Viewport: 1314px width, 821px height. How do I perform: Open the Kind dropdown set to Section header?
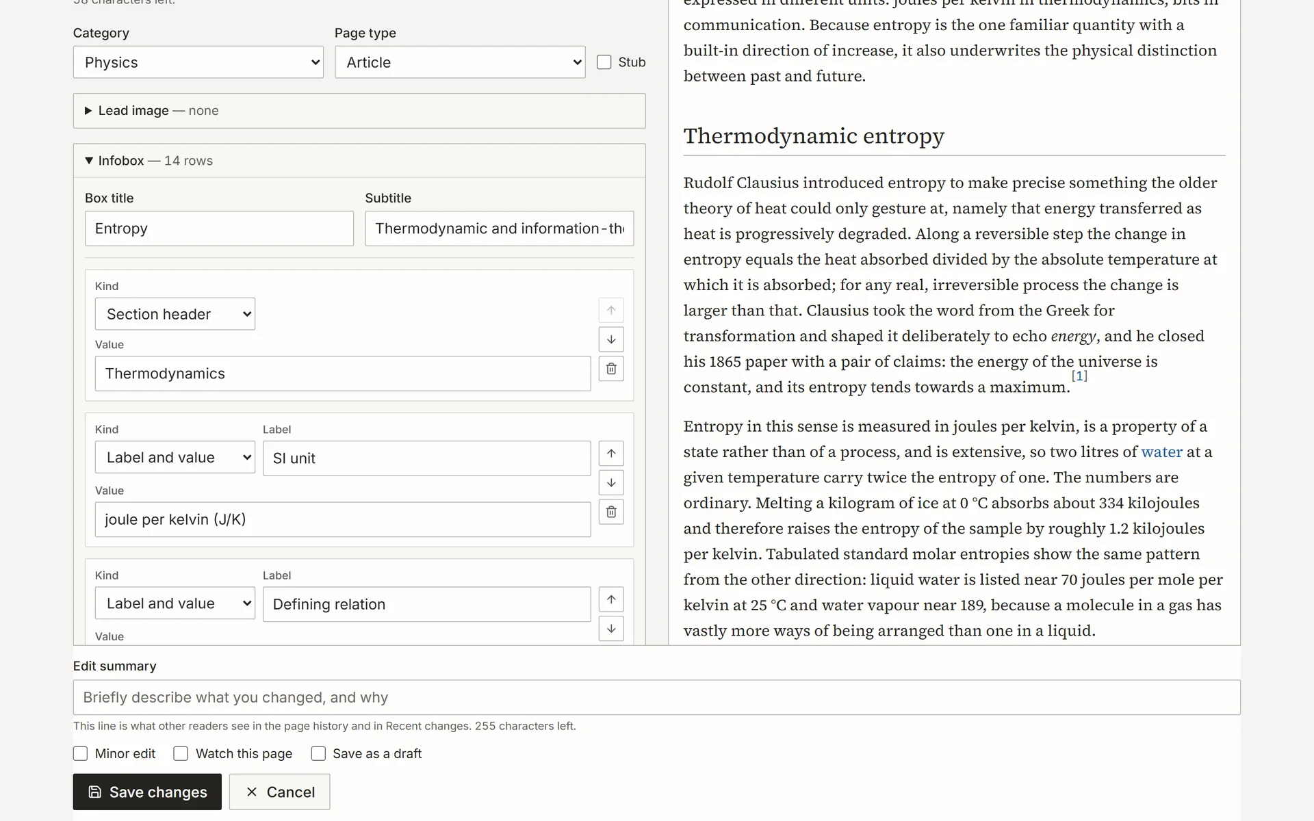(175, 314)
